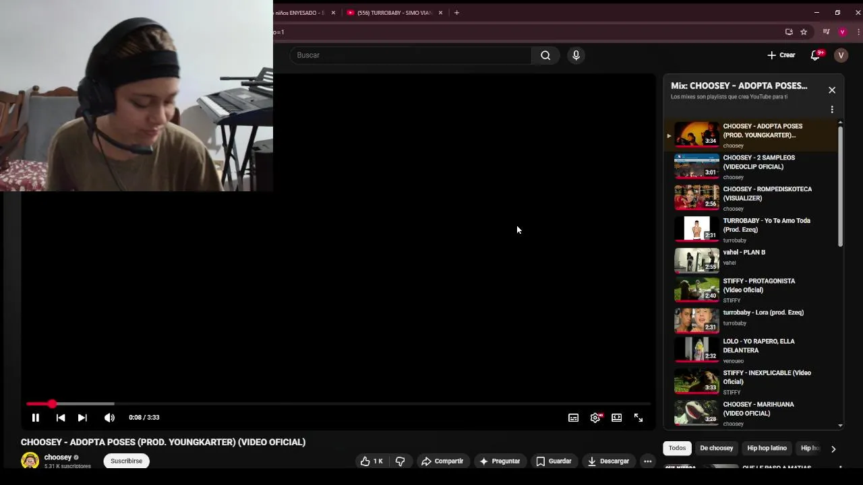Dislike the video with thumbs down
Screen dimensions: 863x485
(x=400, y=461)
